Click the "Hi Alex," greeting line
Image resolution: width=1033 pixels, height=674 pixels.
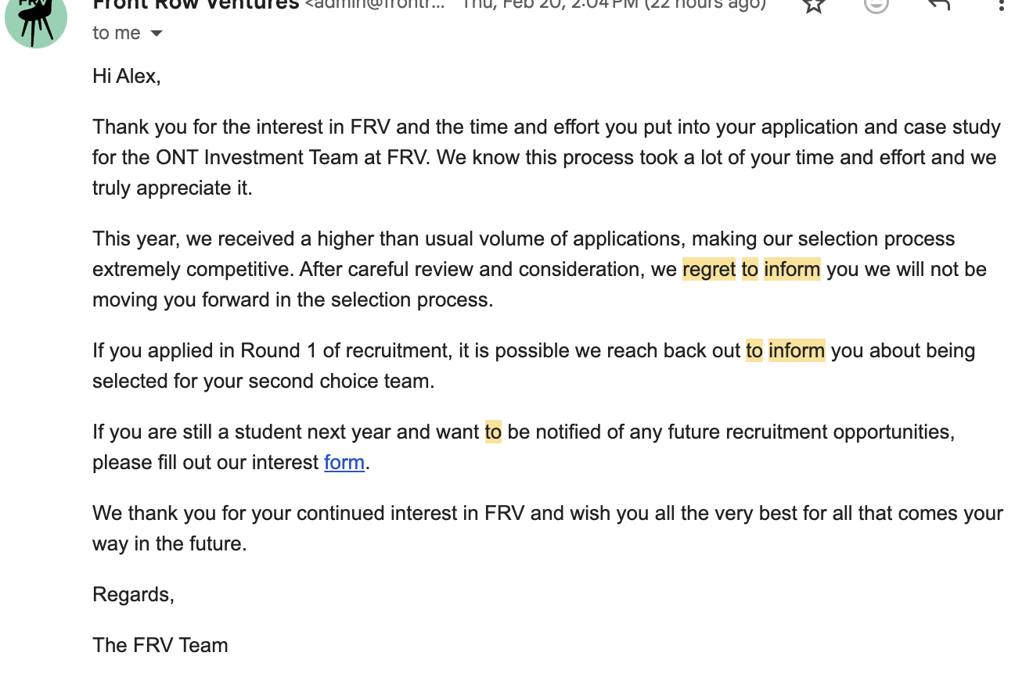(x=127, y=77)
